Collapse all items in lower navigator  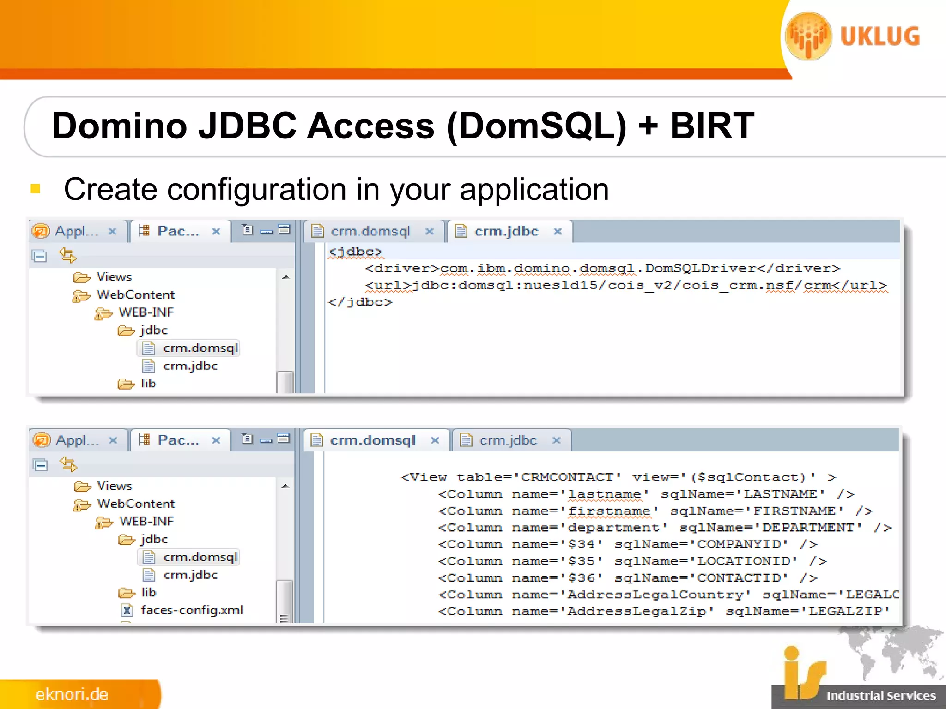coord(41,465)
